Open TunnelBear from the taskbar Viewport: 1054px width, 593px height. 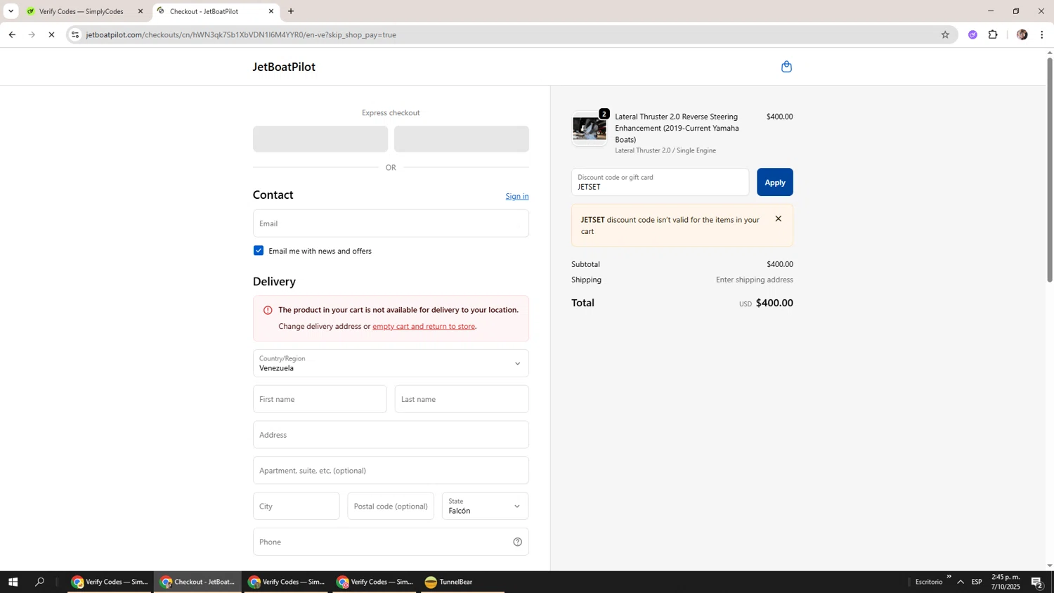(462, 582)
